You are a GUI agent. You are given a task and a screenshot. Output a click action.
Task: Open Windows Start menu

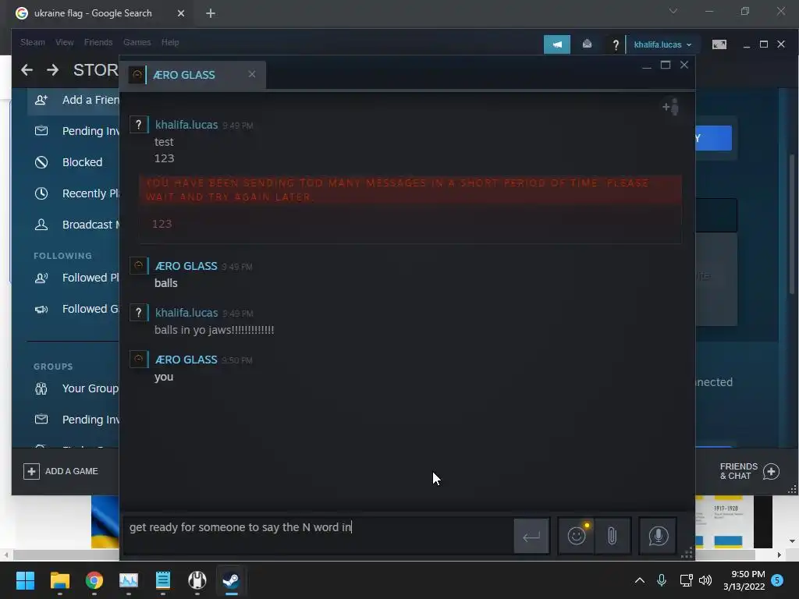click(x=25, y=580)
